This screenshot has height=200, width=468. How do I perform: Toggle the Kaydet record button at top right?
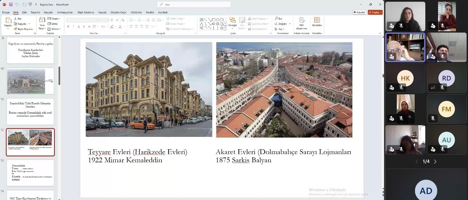tap(359, 12)
